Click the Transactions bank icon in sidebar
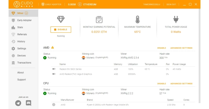The width and height of the screenshot is (209, 109). [13, 63]
